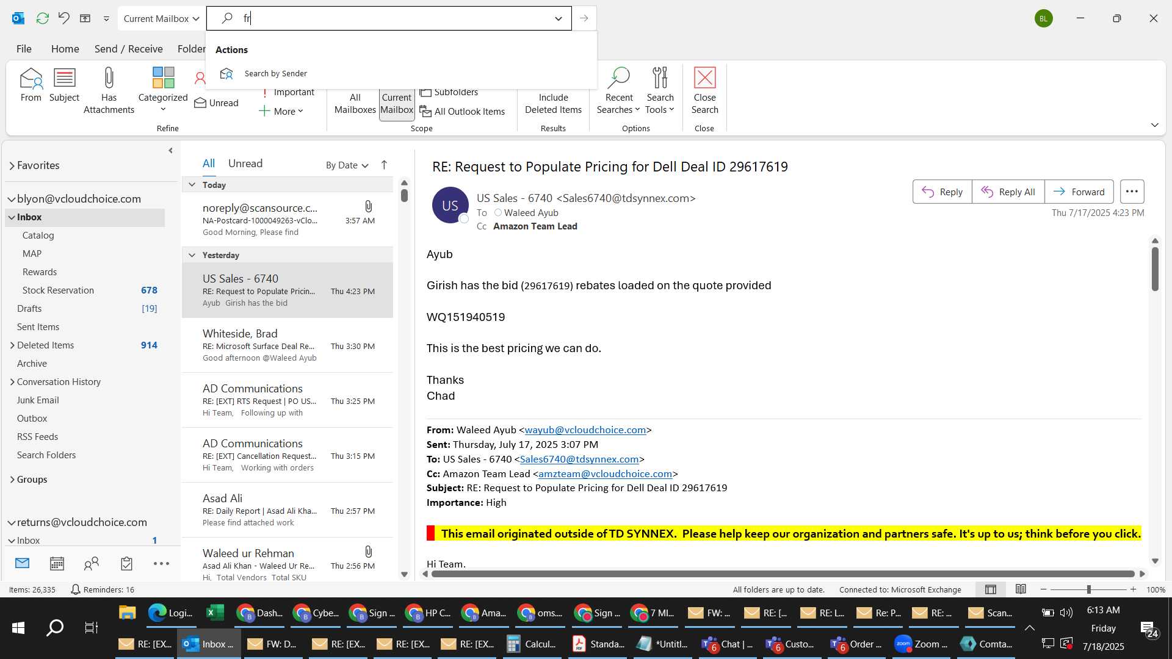Open Recent Searches dropdown
This screenshot has width=1172, height=659.
pyautogui.click(x=618, y=90)
